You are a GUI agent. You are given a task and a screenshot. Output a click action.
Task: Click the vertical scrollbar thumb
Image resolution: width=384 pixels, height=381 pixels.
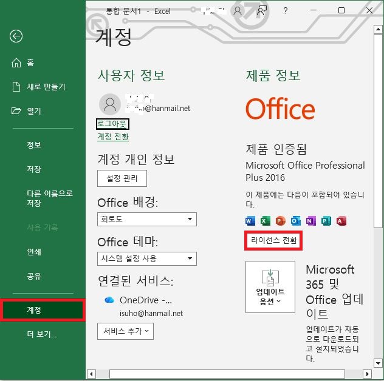(378, 131)
